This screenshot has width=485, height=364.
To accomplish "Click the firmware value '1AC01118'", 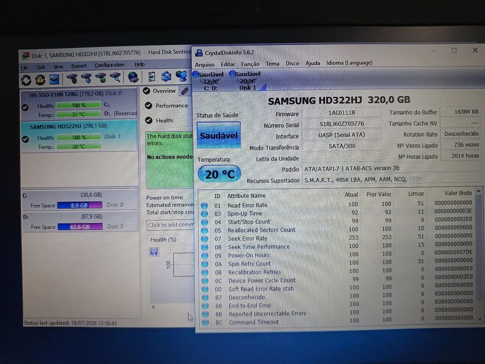I will 342,113.
